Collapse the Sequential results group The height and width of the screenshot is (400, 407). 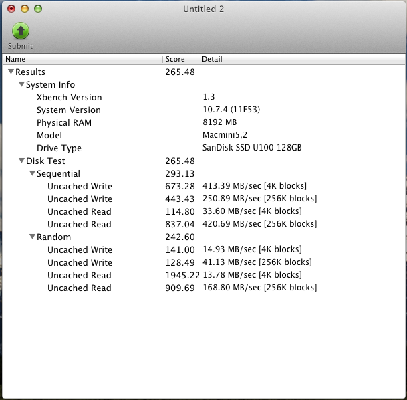[x=33, y=173]
